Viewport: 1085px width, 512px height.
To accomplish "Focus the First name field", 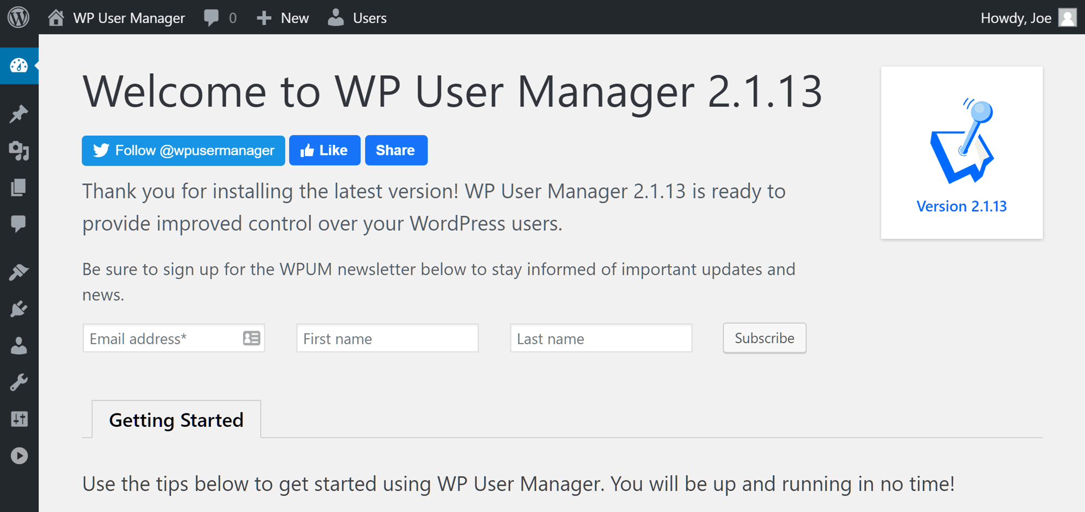I will click(x=387, y=338).
